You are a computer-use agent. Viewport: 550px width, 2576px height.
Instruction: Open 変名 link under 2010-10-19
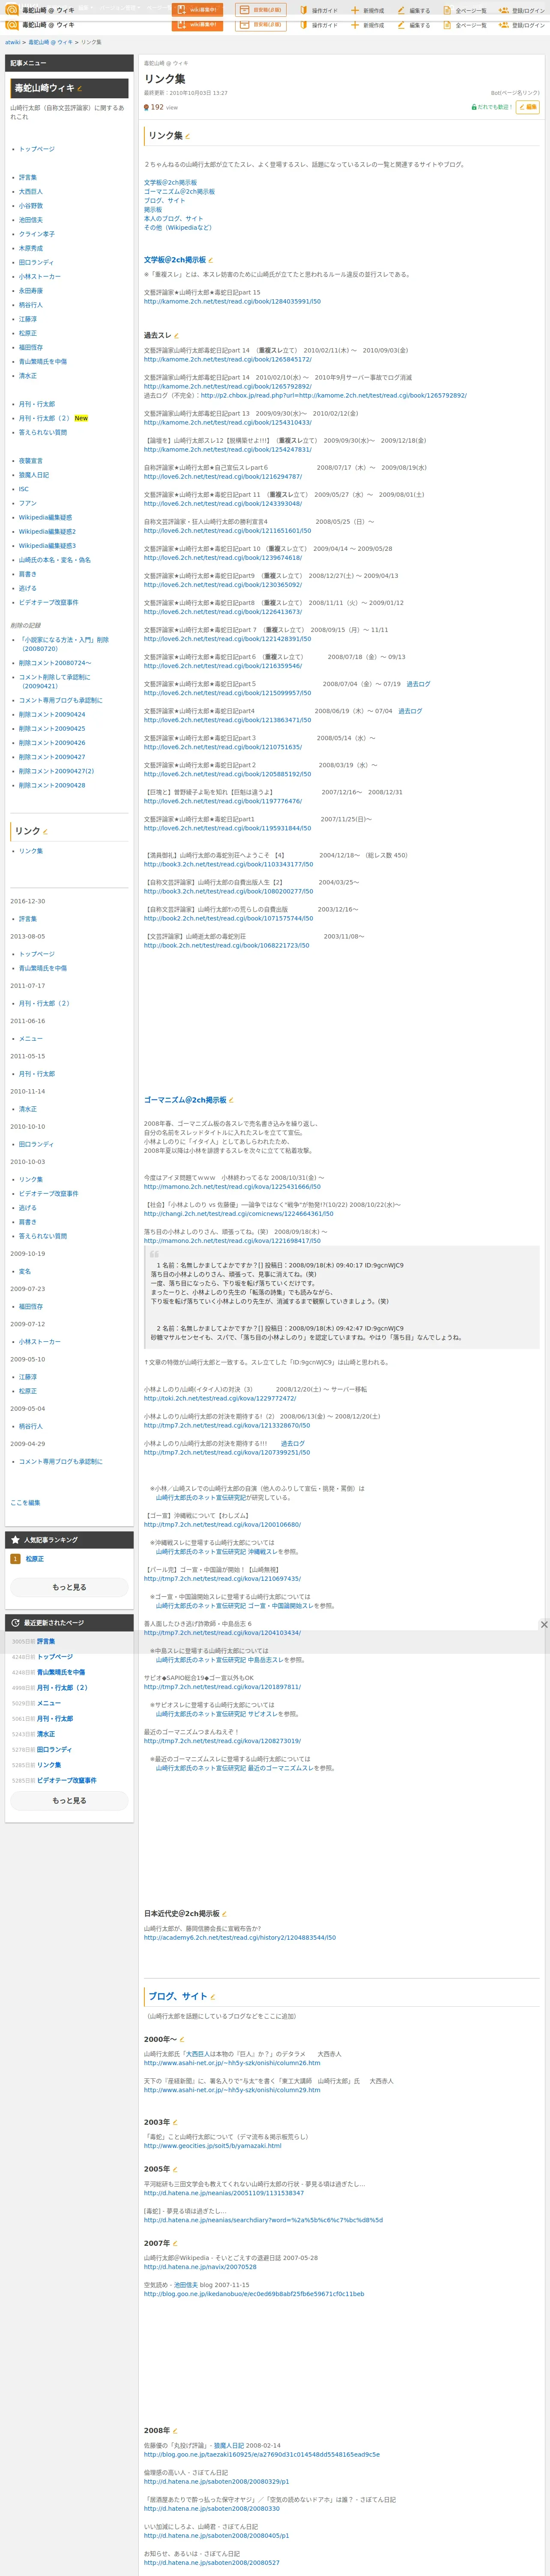click(x=25, y=1272)
